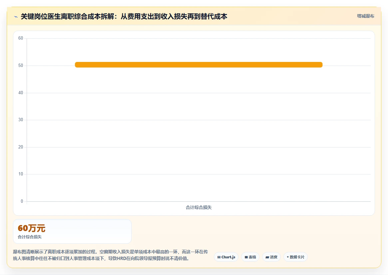The height and width of the screenshot is (275, 388).
Task: Click the Chart.js tag chip
Action: pyautogui.click(x=226, y=257)
